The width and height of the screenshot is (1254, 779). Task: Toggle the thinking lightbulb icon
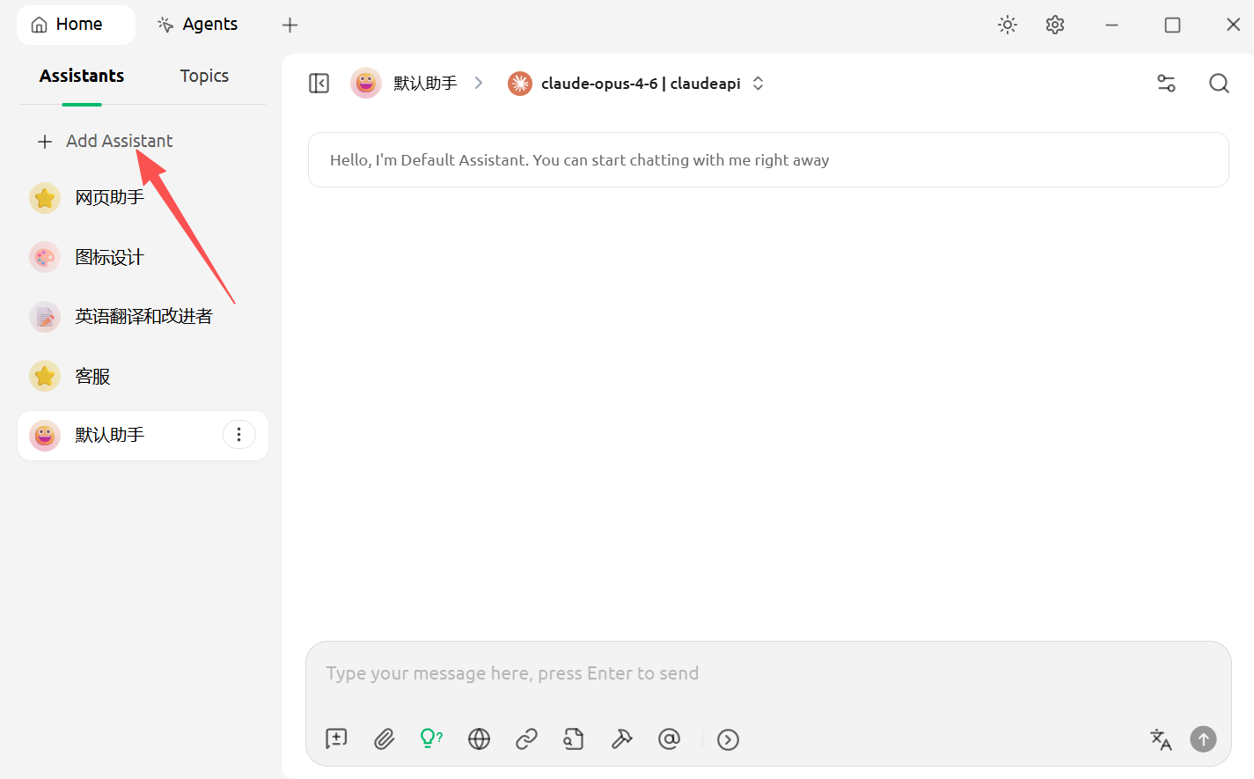click(x=431, y=739)
